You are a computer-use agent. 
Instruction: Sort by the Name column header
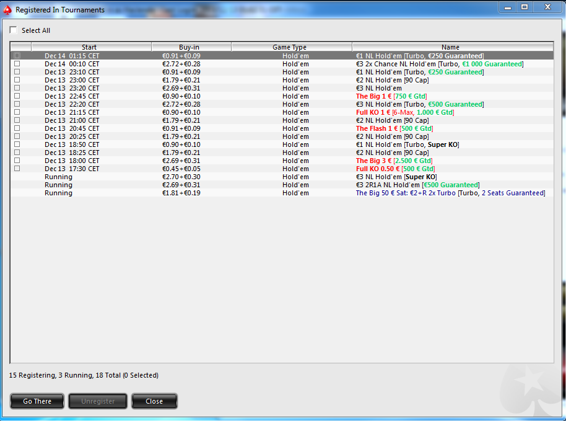click(x=453, y=47)
